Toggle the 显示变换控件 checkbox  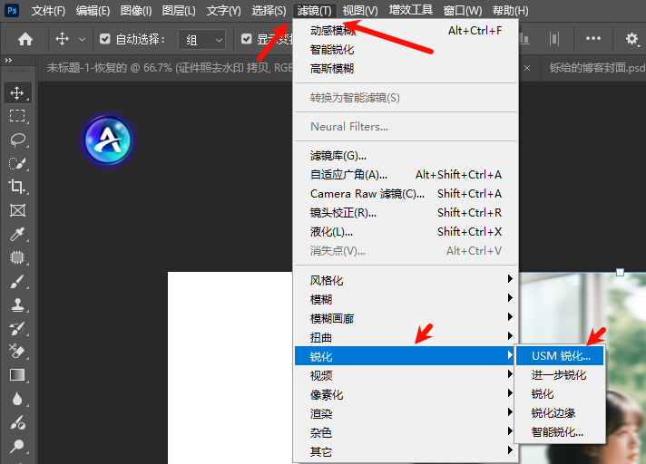coord(247,39)
